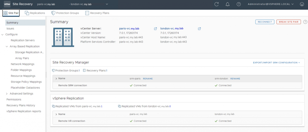Expand Export/Import SRM Configuration dropdown
Image resolution: width=308 pixels, height=132 pixels.
277,63
